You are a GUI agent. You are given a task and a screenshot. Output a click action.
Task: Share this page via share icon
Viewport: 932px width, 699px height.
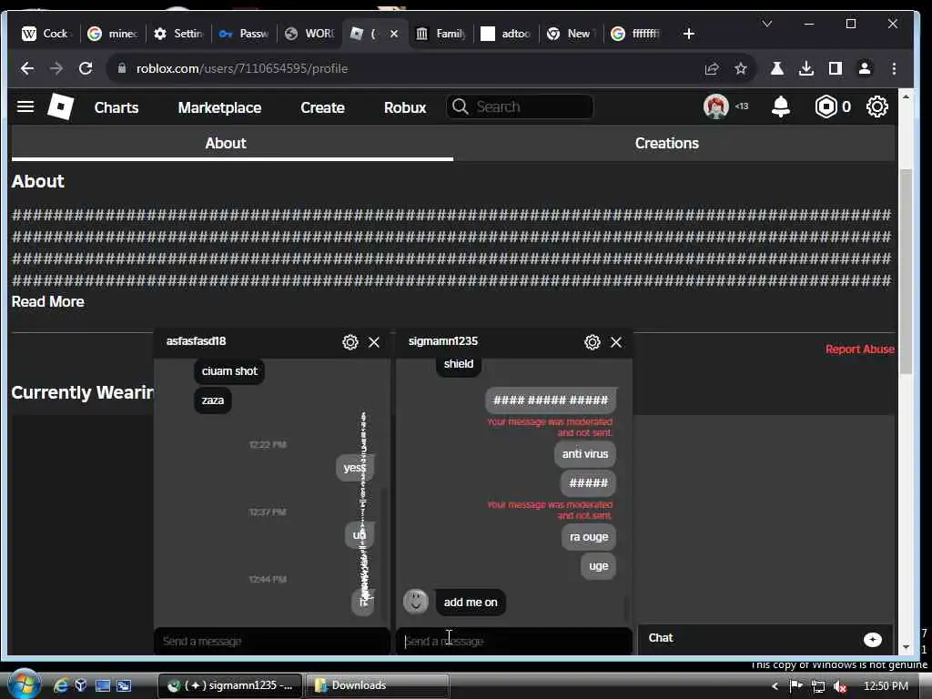712,69
